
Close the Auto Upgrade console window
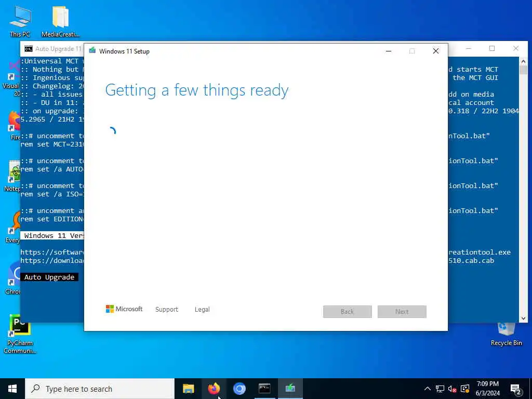point(516,48)
